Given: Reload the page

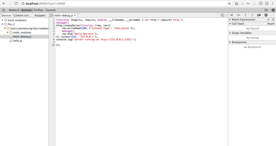Looking at the screenshot, I should point(16,4).
